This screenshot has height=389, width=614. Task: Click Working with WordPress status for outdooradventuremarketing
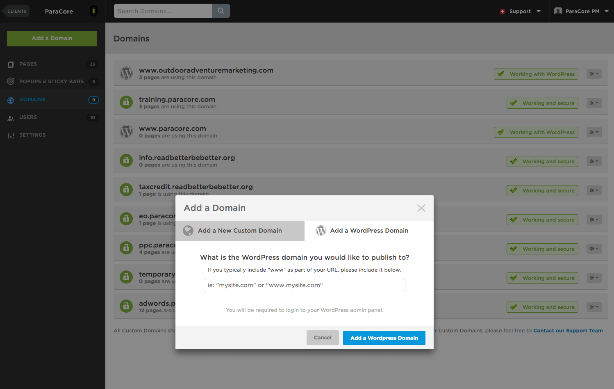tap(536, 74)
